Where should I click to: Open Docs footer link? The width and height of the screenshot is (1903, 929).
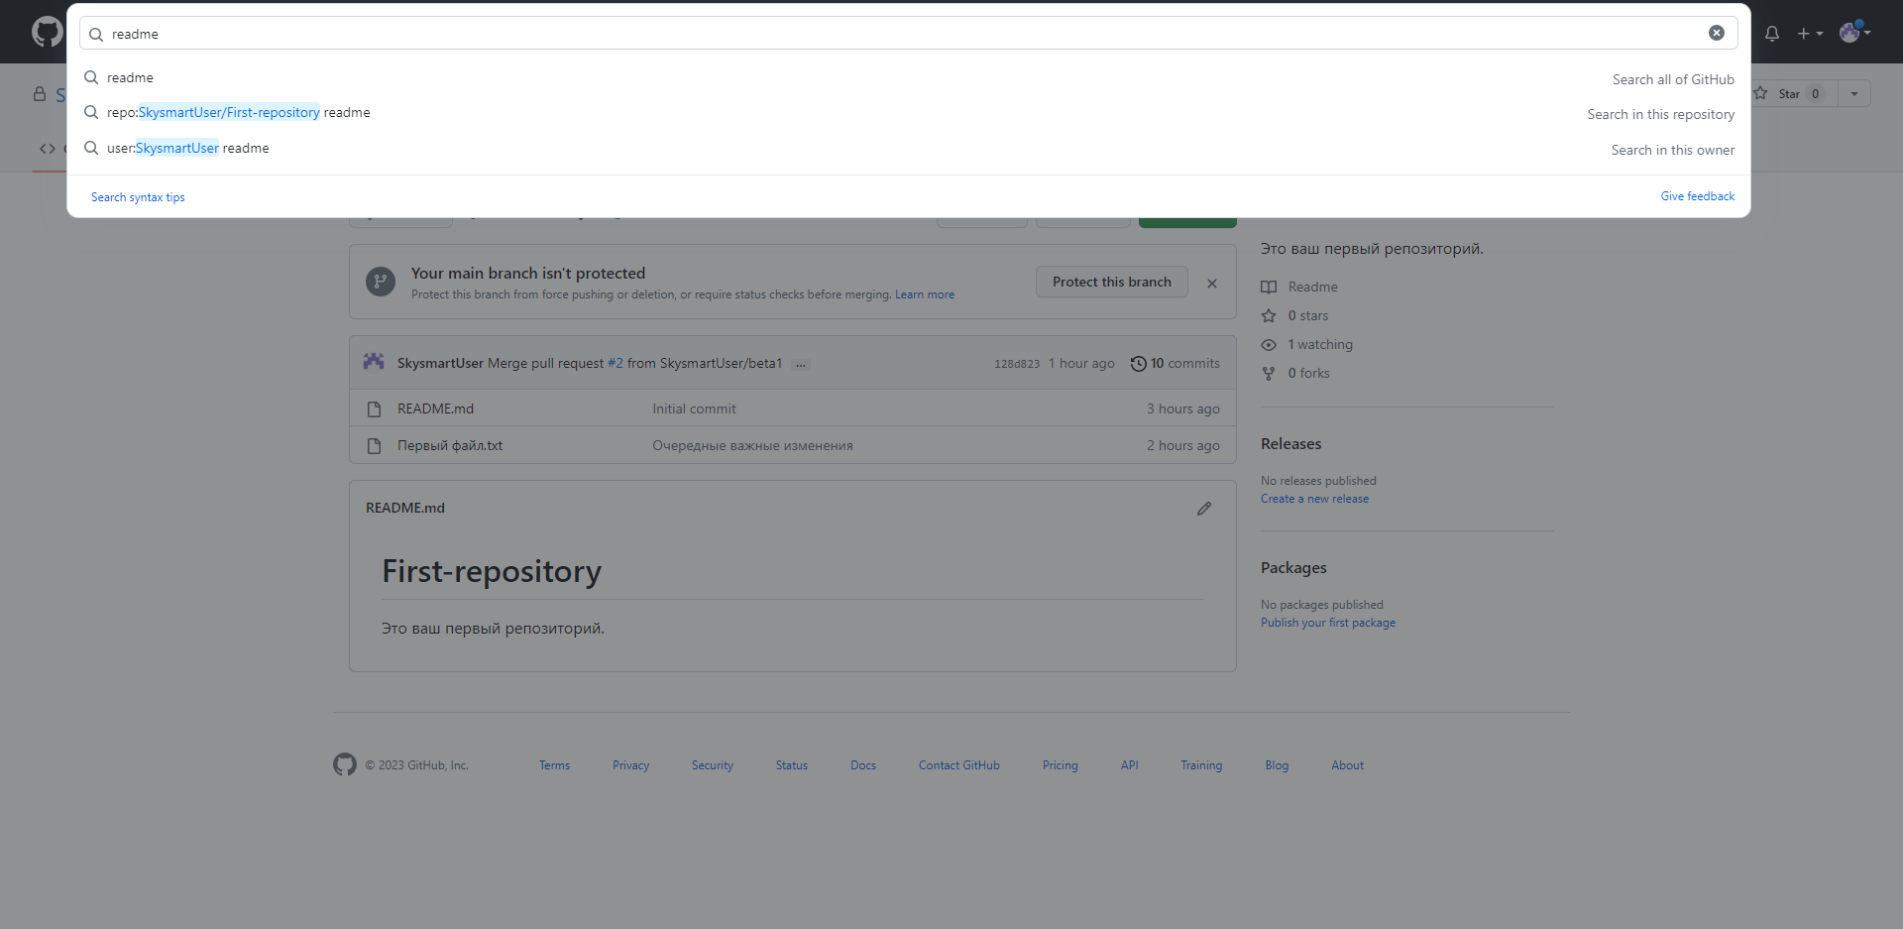pyautogui.click(x=863, y=765)
